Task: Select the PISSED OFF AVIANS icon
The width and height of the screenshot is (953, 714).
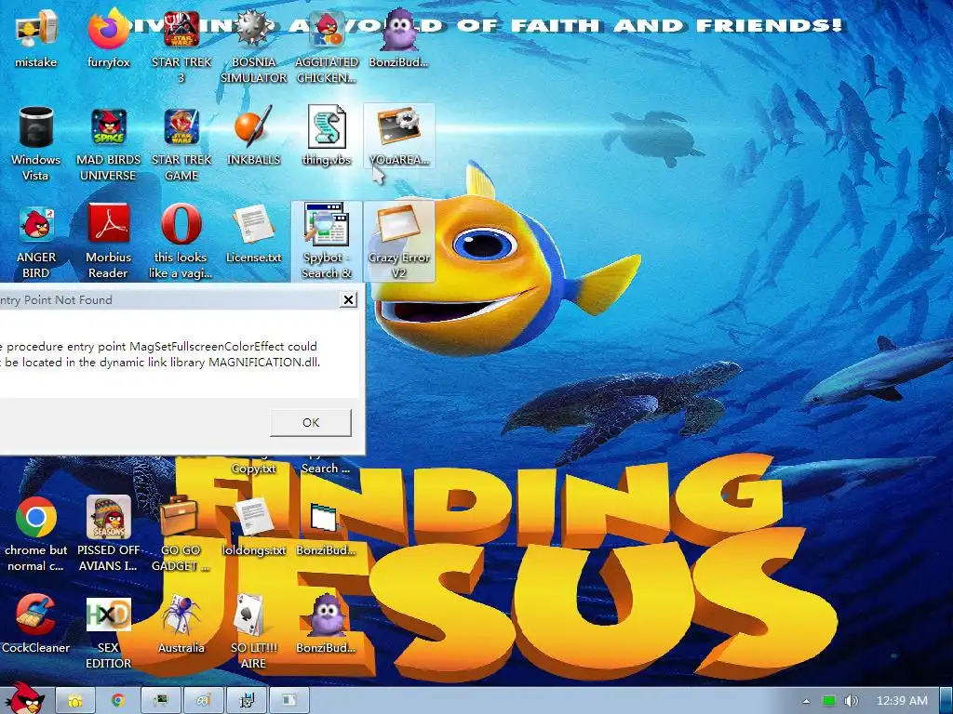Action: point(108,535)
